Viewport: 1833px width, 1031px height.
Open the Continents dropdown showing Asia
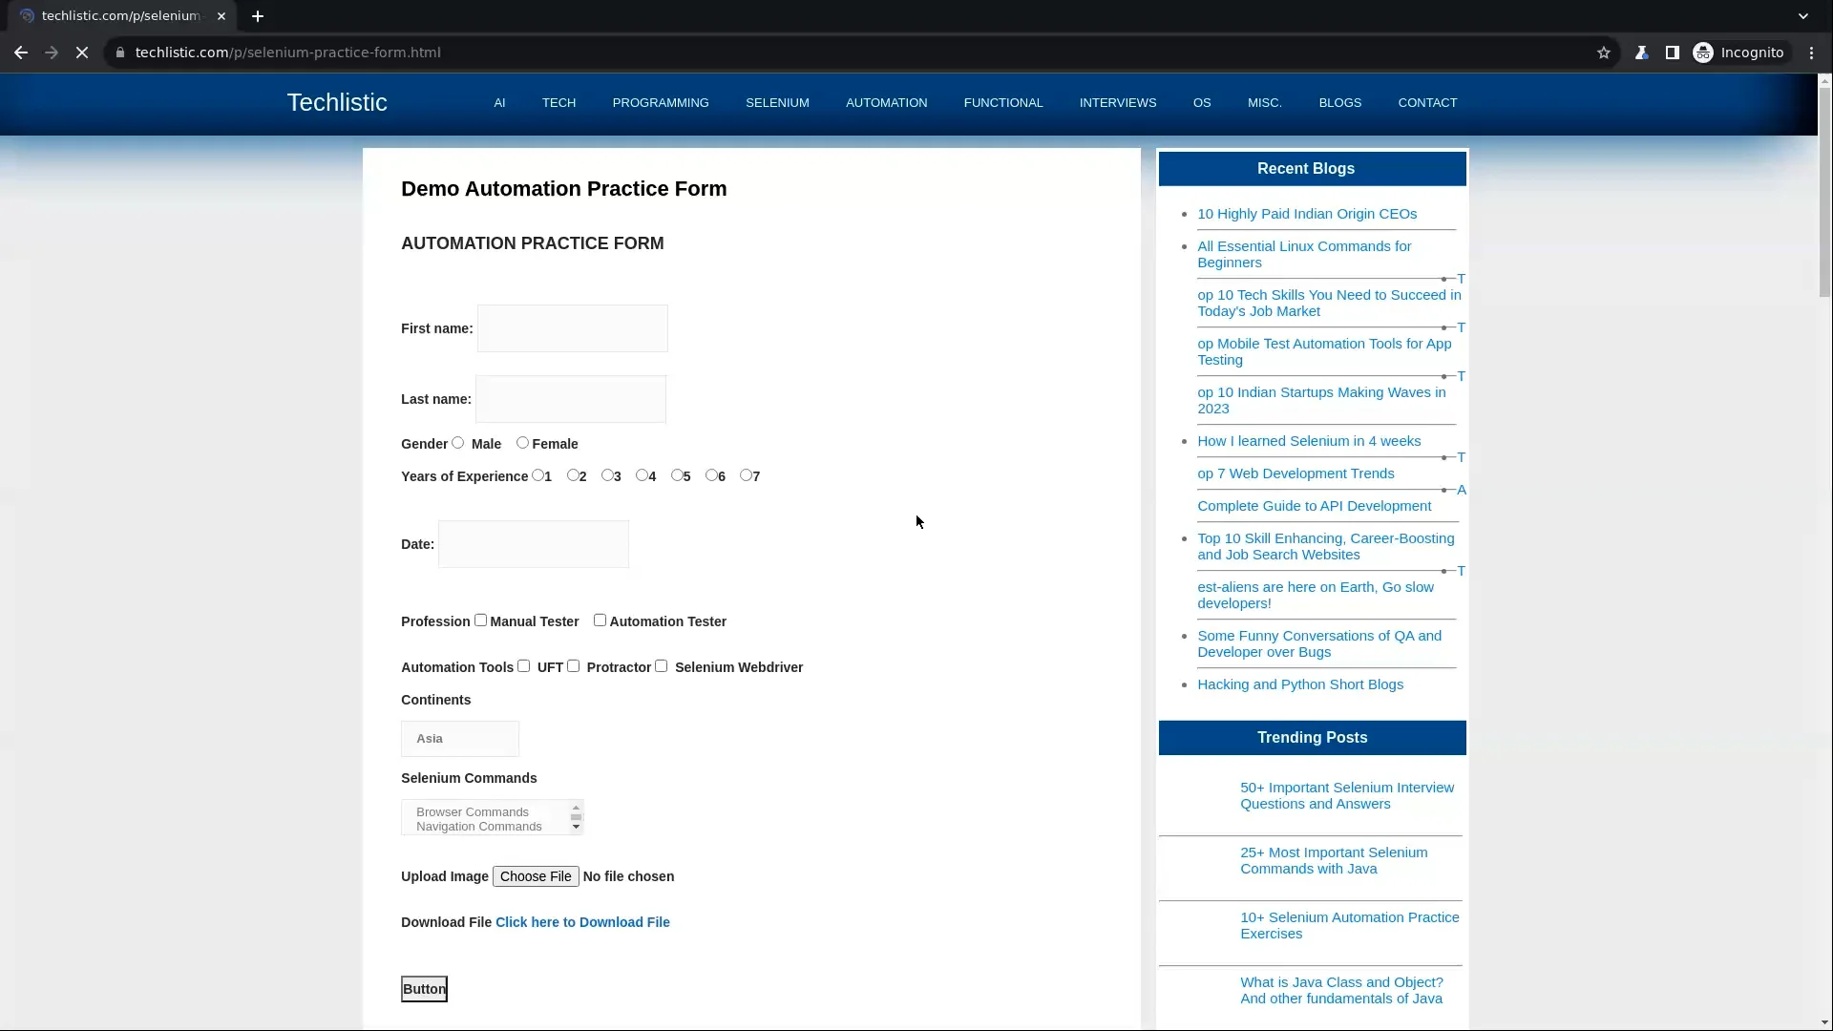(460, 739)
